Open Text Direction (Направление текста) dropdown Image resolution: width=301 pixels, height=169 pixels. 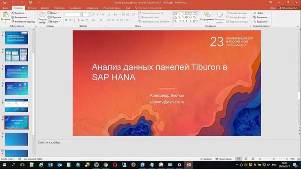[151, 13]
